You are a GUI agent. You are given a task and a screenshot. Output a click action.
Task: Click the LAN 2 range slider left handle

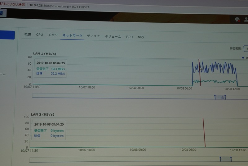pos(220,159)
